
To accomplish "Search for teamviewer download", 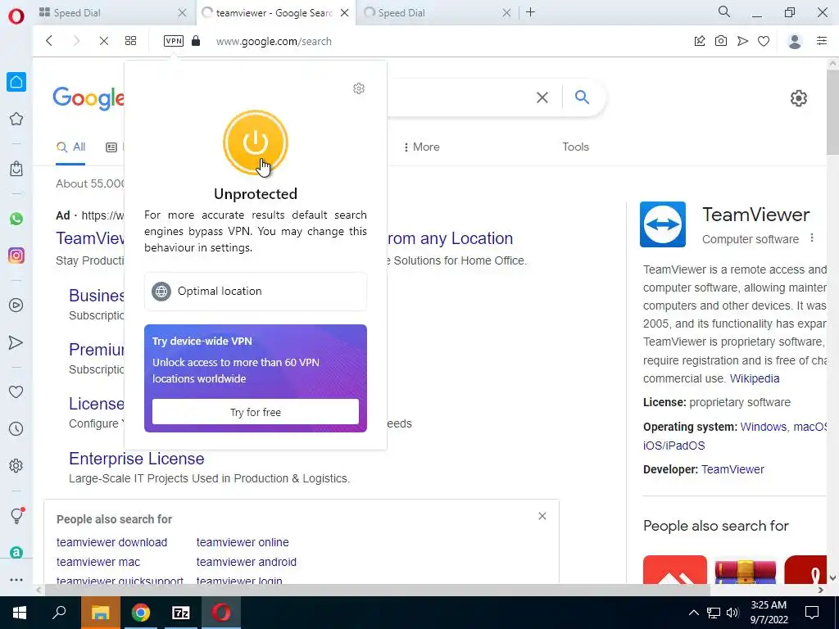I will click(x=111, y=542).
